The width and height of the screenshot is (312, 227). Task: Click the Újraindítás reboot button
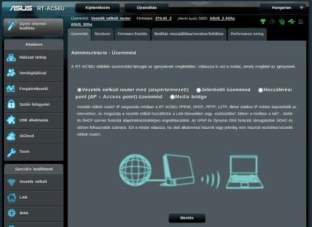(147, 8)
